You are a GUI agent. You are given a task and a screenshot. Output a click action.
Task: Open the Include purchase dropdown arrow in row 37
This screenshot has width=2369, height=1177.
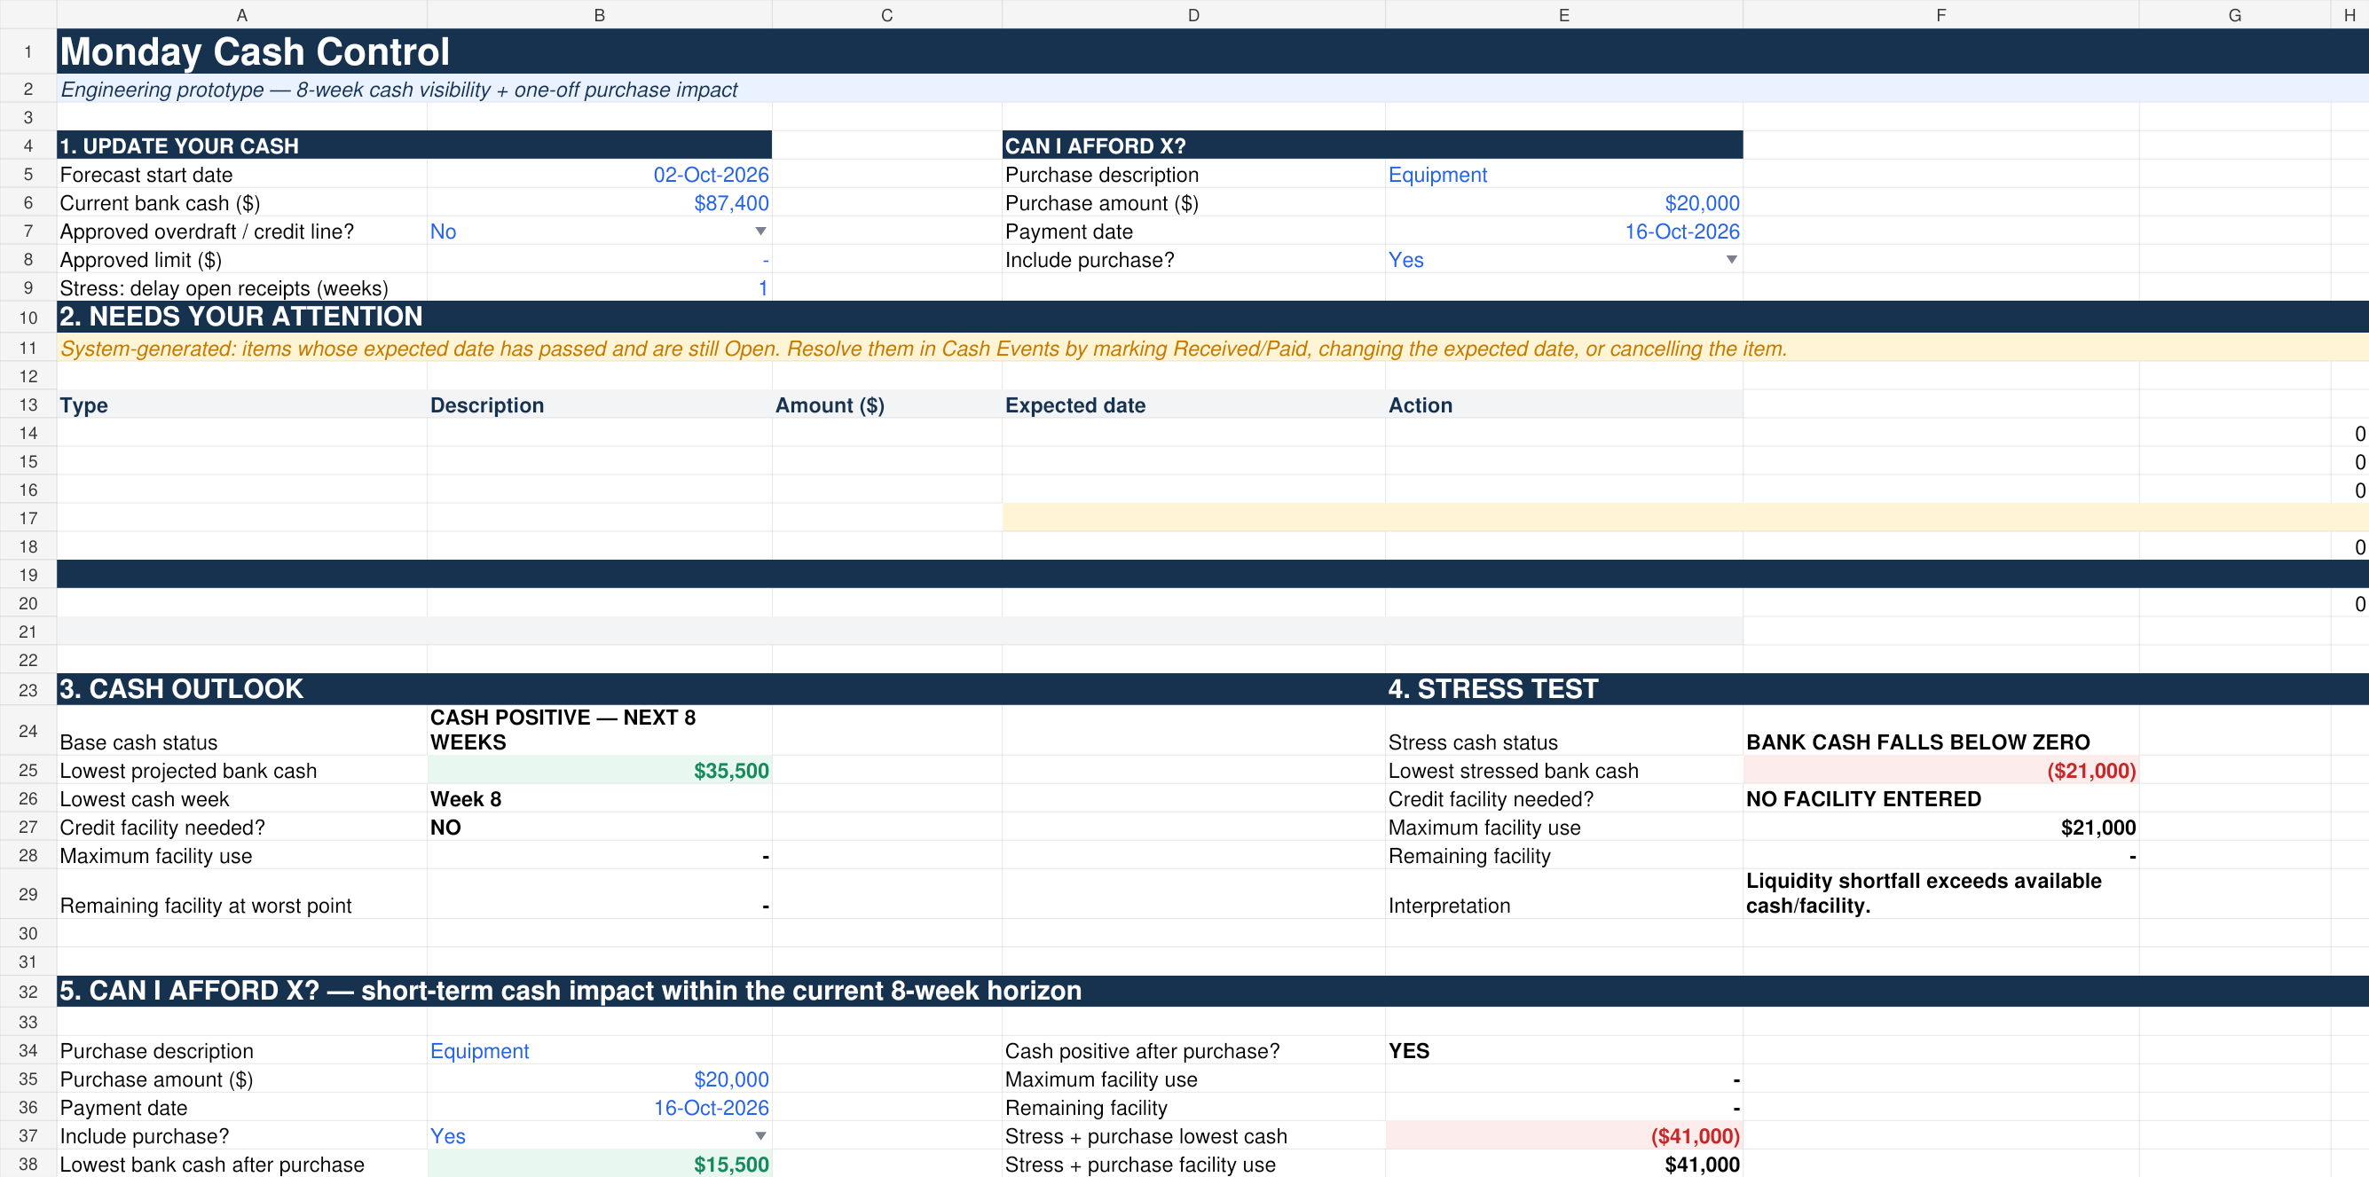tap(760, 1136)
